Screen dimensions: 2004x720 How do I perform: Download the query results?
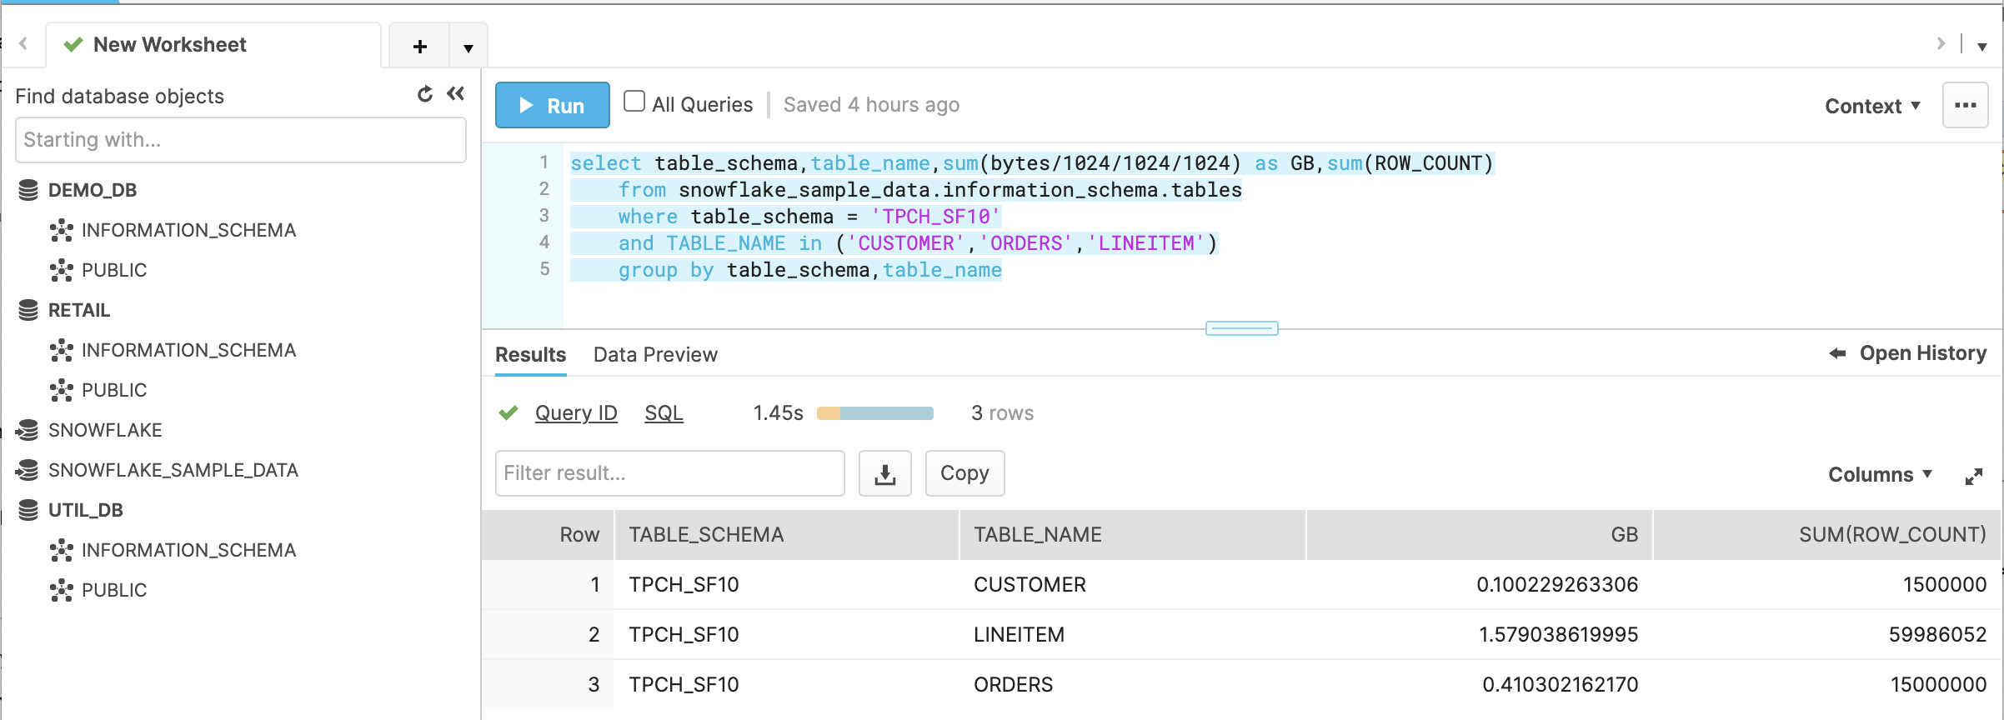click(884, 474)
